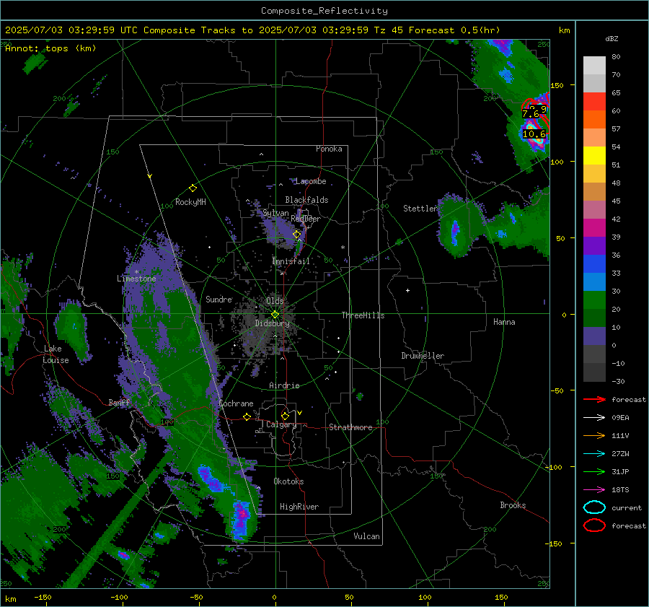Click the Brooks city label
The height and width of the screenshot is (607, 649).
tap(513, 505)
